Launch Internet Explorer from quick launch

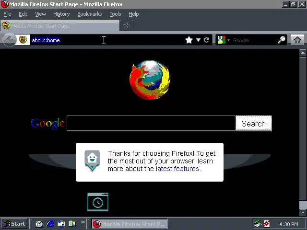[50, 224]
